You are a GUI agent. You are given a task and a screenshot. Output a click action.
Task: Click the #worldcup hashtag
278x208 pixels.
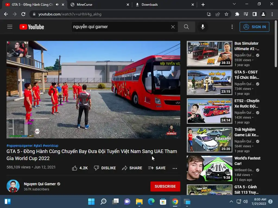[x=50, y=145]
